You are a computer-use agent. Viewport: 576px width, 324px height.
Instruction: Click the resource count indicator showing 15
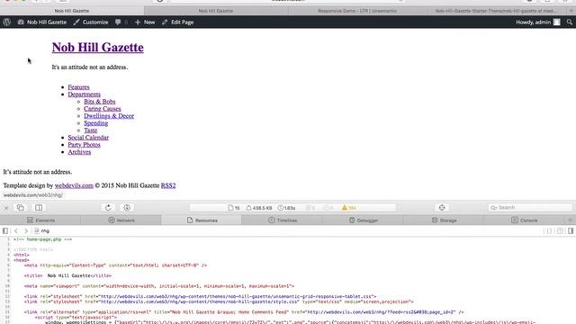[234, 208]
